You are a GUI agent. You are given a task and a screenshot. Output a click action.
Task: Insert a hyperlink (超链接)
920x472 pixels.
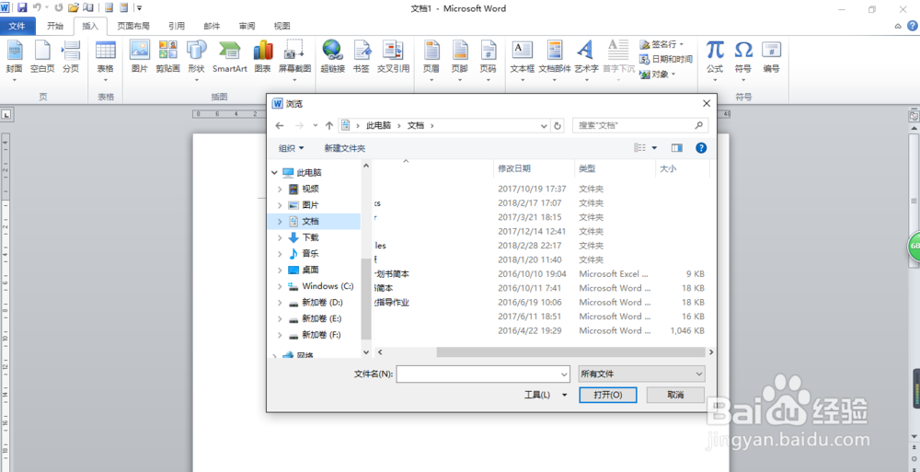coord(333,58)
